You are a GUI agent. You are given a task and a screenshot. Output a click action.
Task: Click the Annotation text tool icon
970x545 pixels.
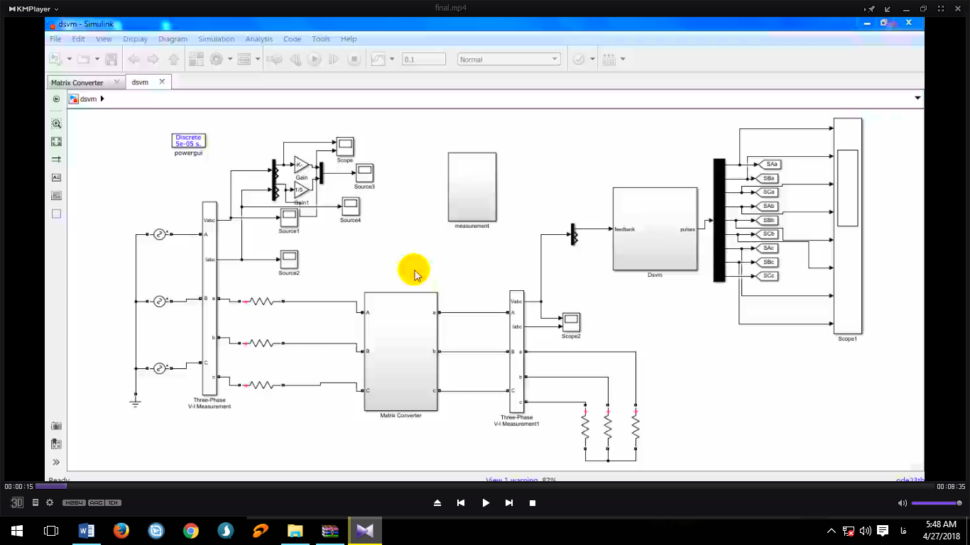click(56, 177)
